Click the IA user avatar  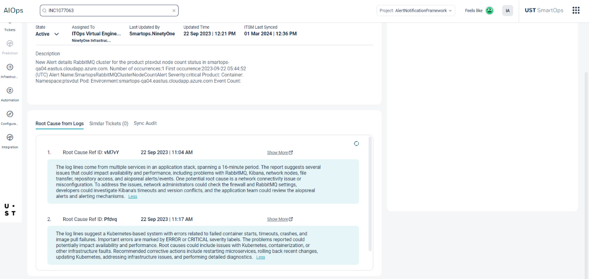pos(508,11)
